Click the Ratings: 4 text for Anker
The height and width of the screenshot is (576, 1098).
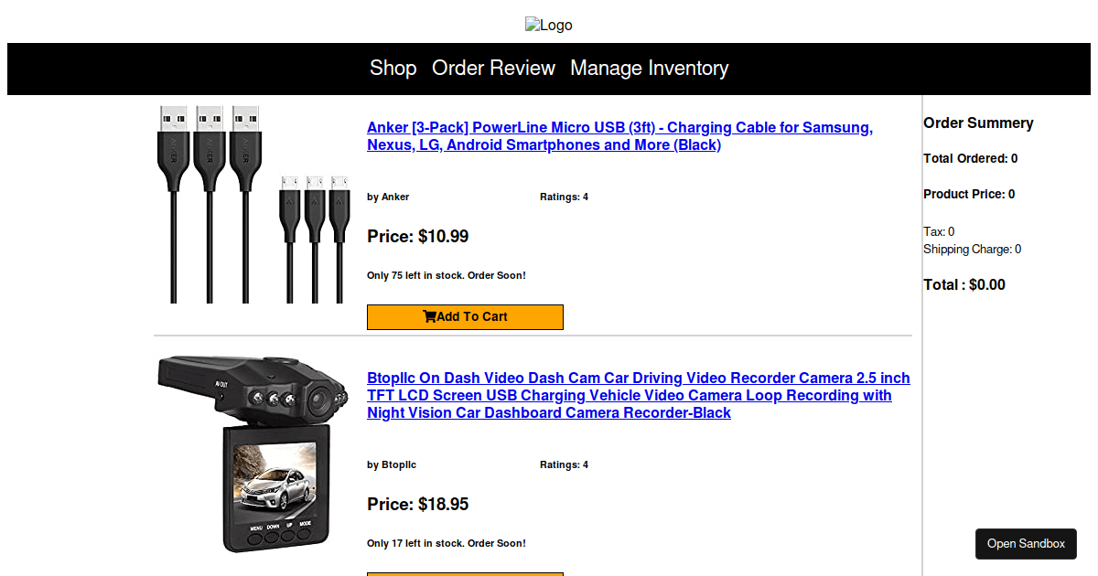(564, 196)
